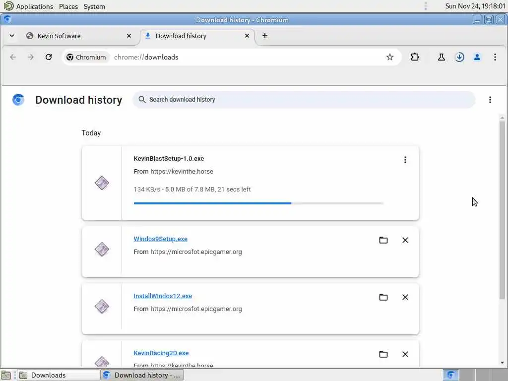Open the Extensions puzzle icon

click(x=415, y=57)
